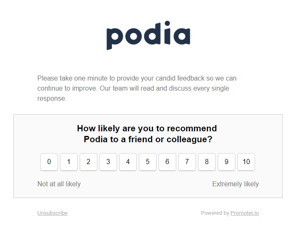Choose score 4 on the scale
The width and height of the screenshot is (297, 232).
[128, 162]
